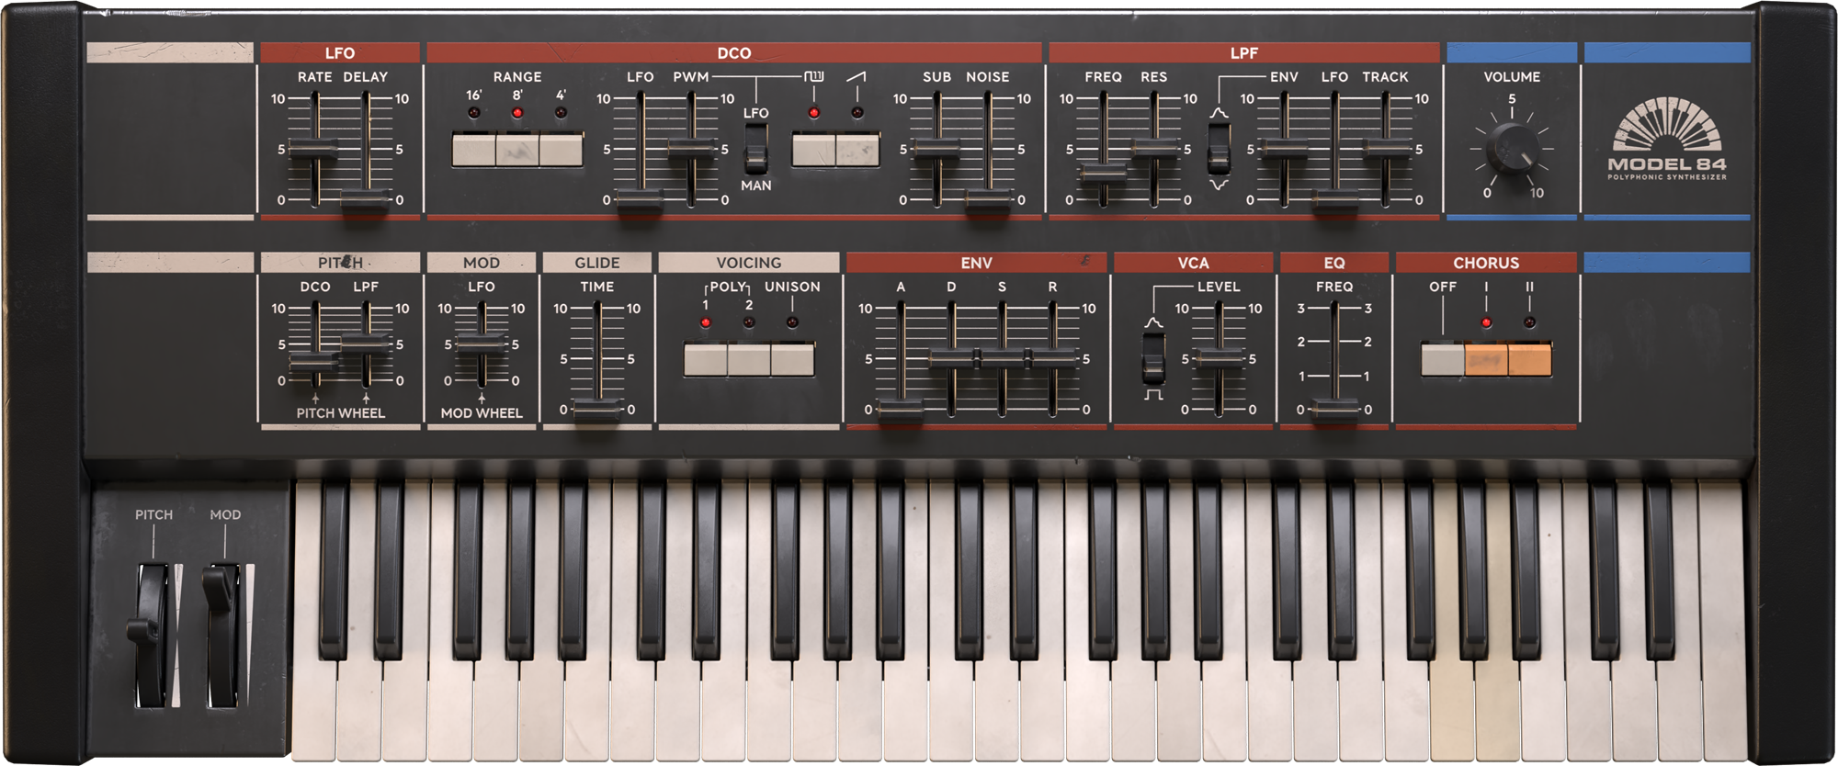The image size is (1838, 766).
Task: Click the Mod wheel LFO slider handle
Action: tap(481, 344)
